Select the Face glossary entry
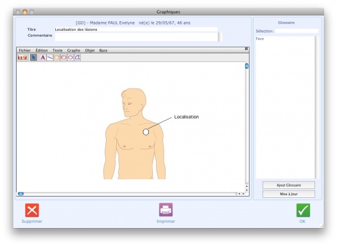The width and height of the screenshot is (337, 246). click(260, 39)
